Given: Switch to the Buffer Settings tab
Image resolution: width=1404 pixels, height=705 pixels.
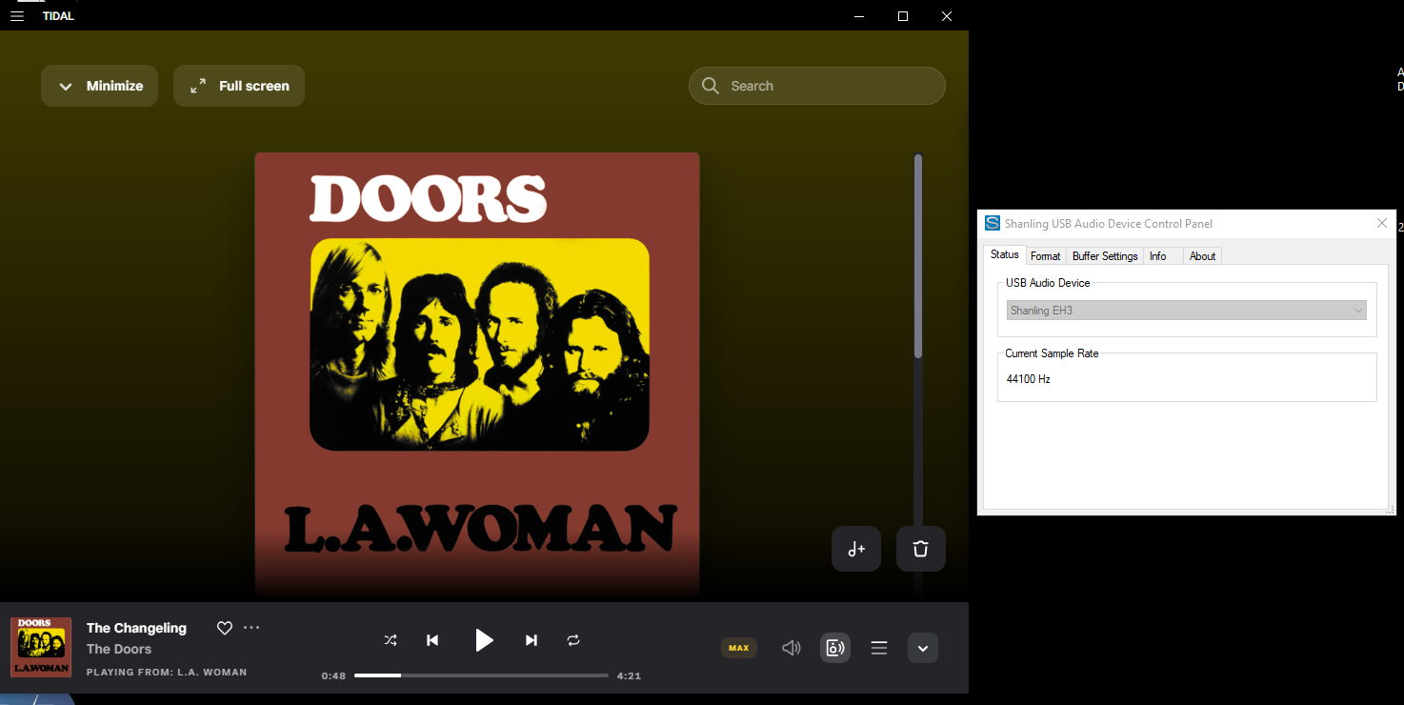Looking at the screenshot, I should tap(1105, 255).
